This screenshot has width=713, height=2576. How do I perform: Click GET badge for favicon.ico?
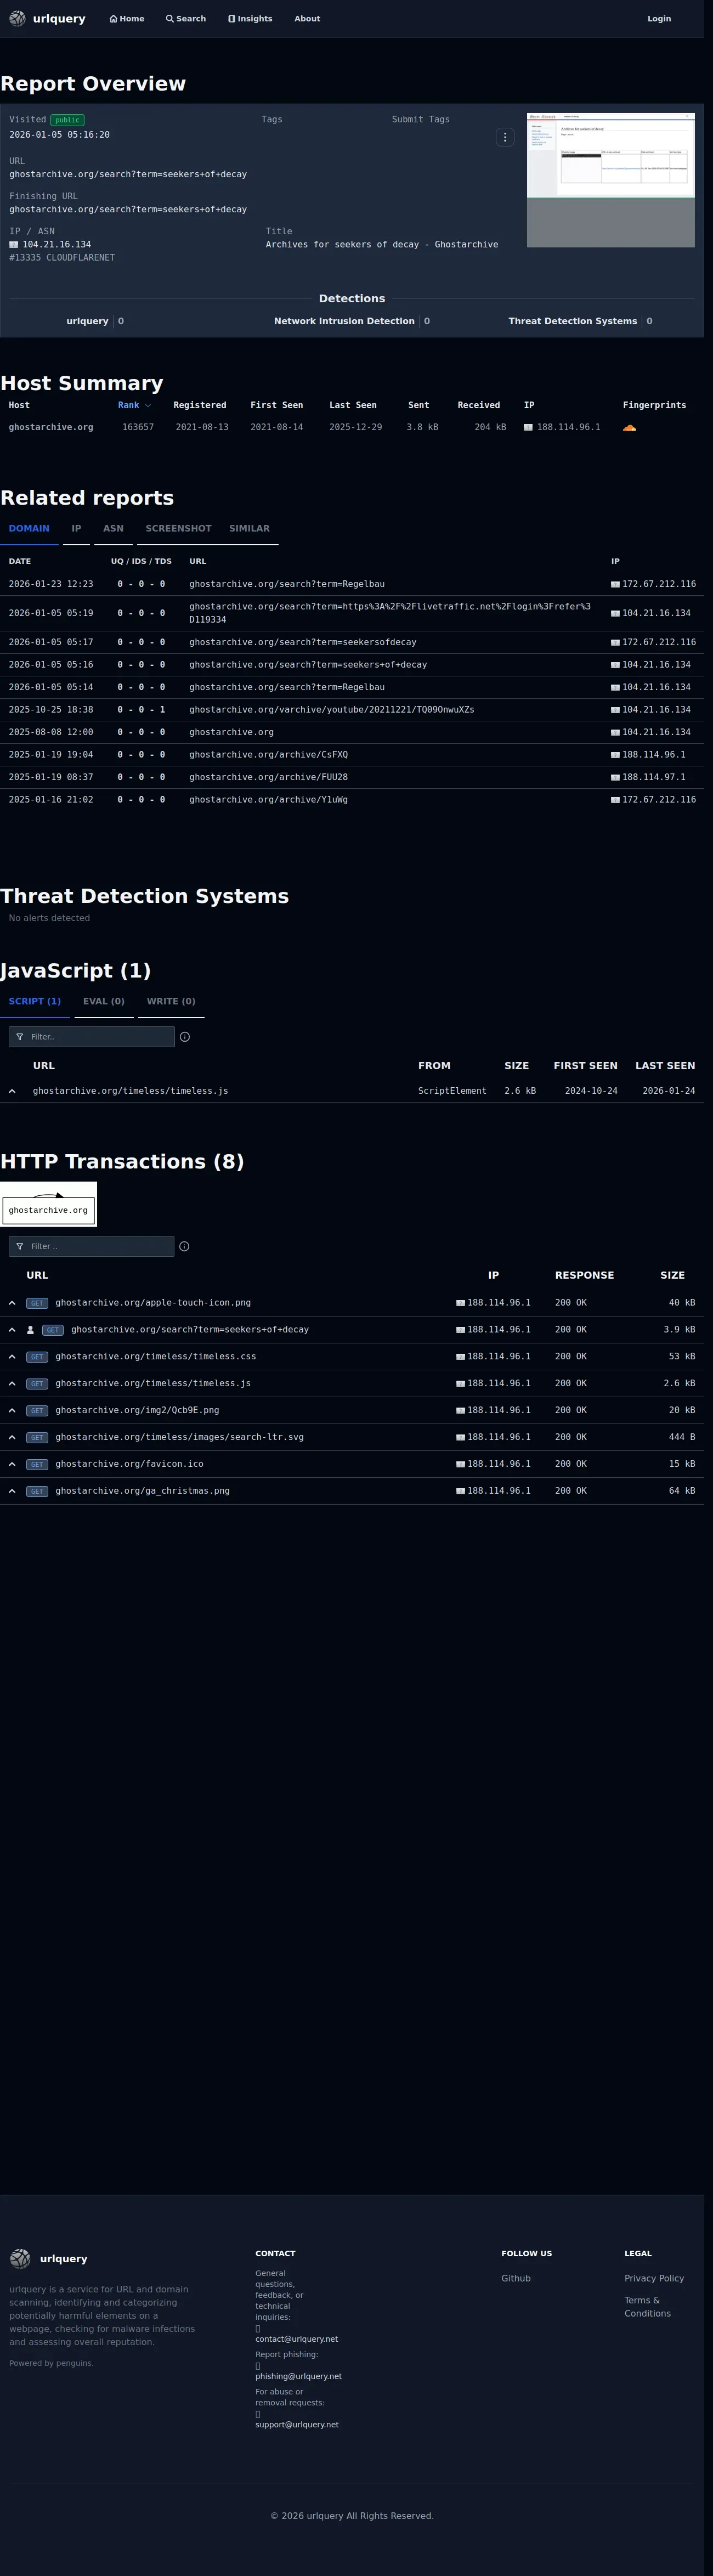click(37, 1464)
